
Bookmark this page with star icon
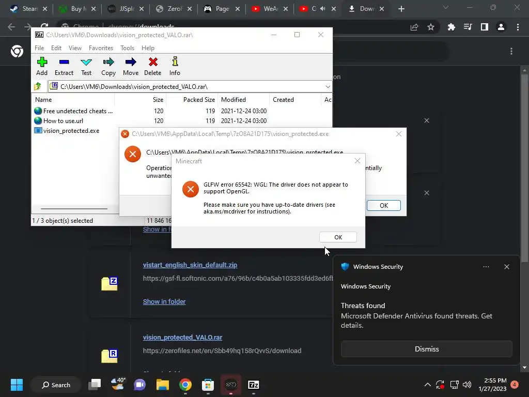(430, 27)
